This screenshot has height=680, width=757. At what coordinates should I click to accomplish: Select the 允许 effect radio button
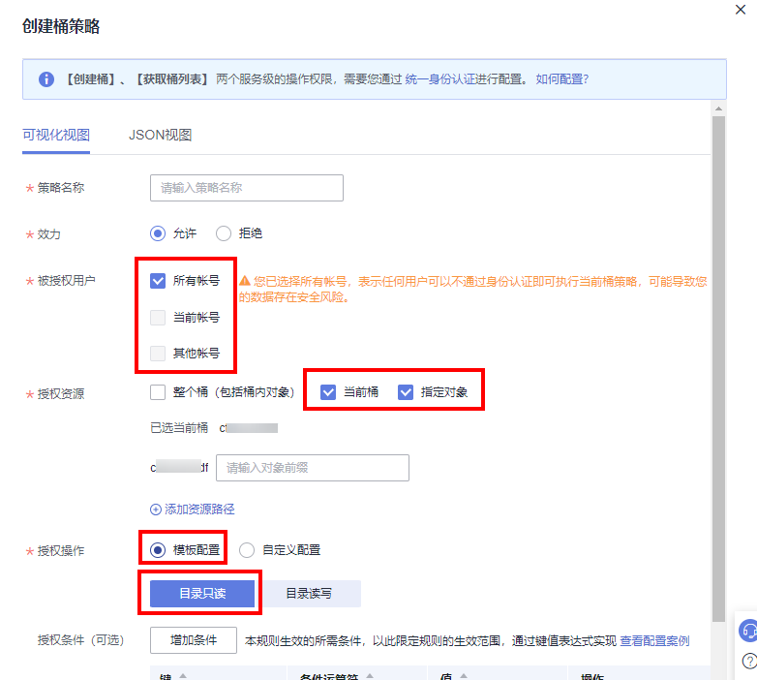click(158, 233)
